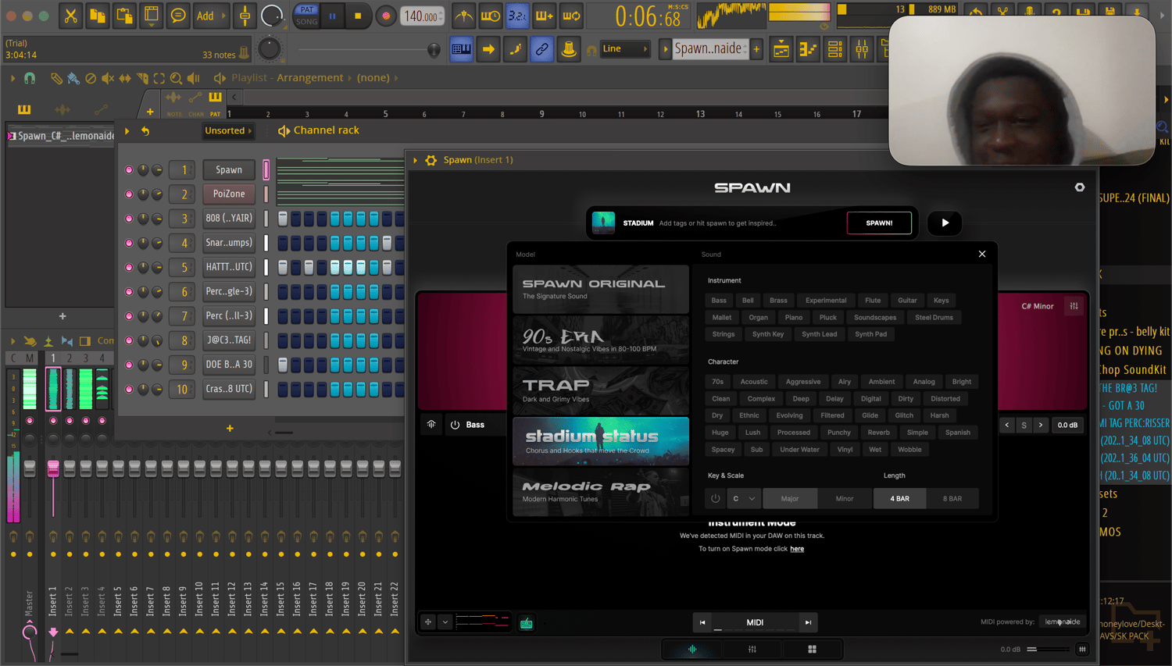This screenshot has height=666, width=1172.
Task: Toggle the Bass track power button
Action: click(455, 425)
